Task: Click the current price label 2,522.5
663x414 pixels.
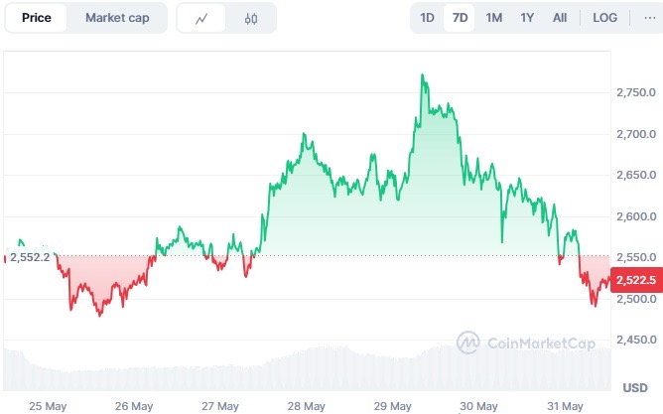Action: point(633,281)
